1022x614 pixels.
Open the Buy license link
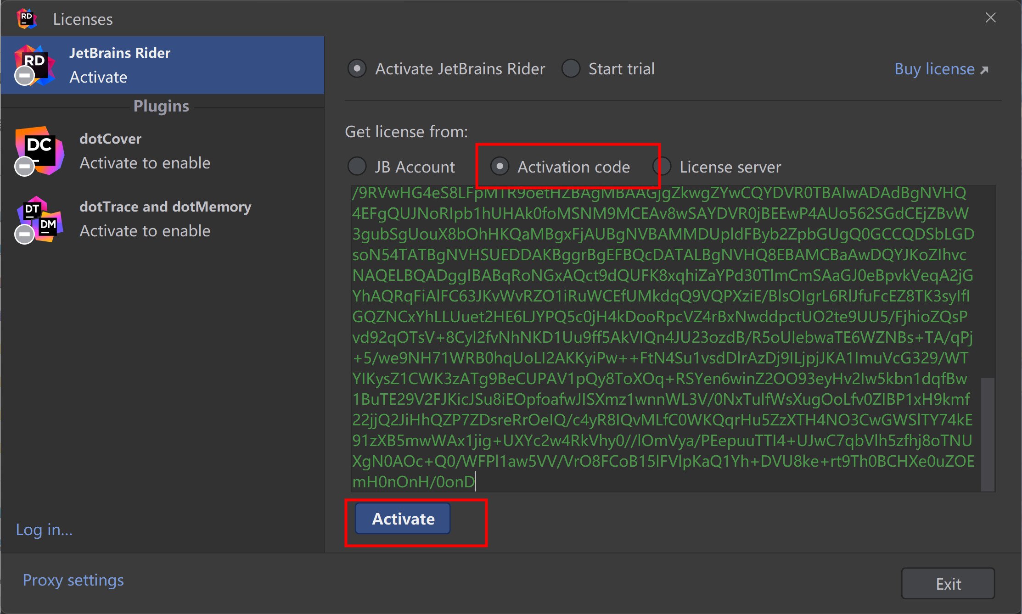click(941, 69)
